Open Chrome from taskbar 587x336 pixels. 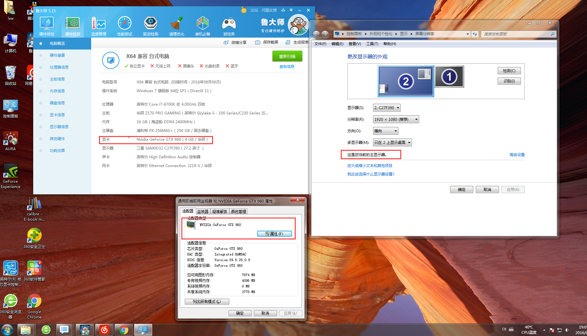(124, 330)
